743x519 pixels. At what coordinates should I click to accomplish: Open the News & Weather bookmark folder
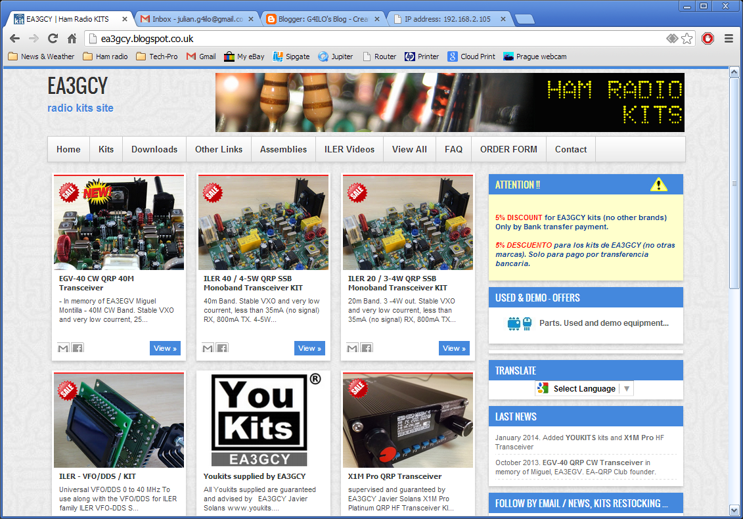pyautogui.click(x=41, y=56)
